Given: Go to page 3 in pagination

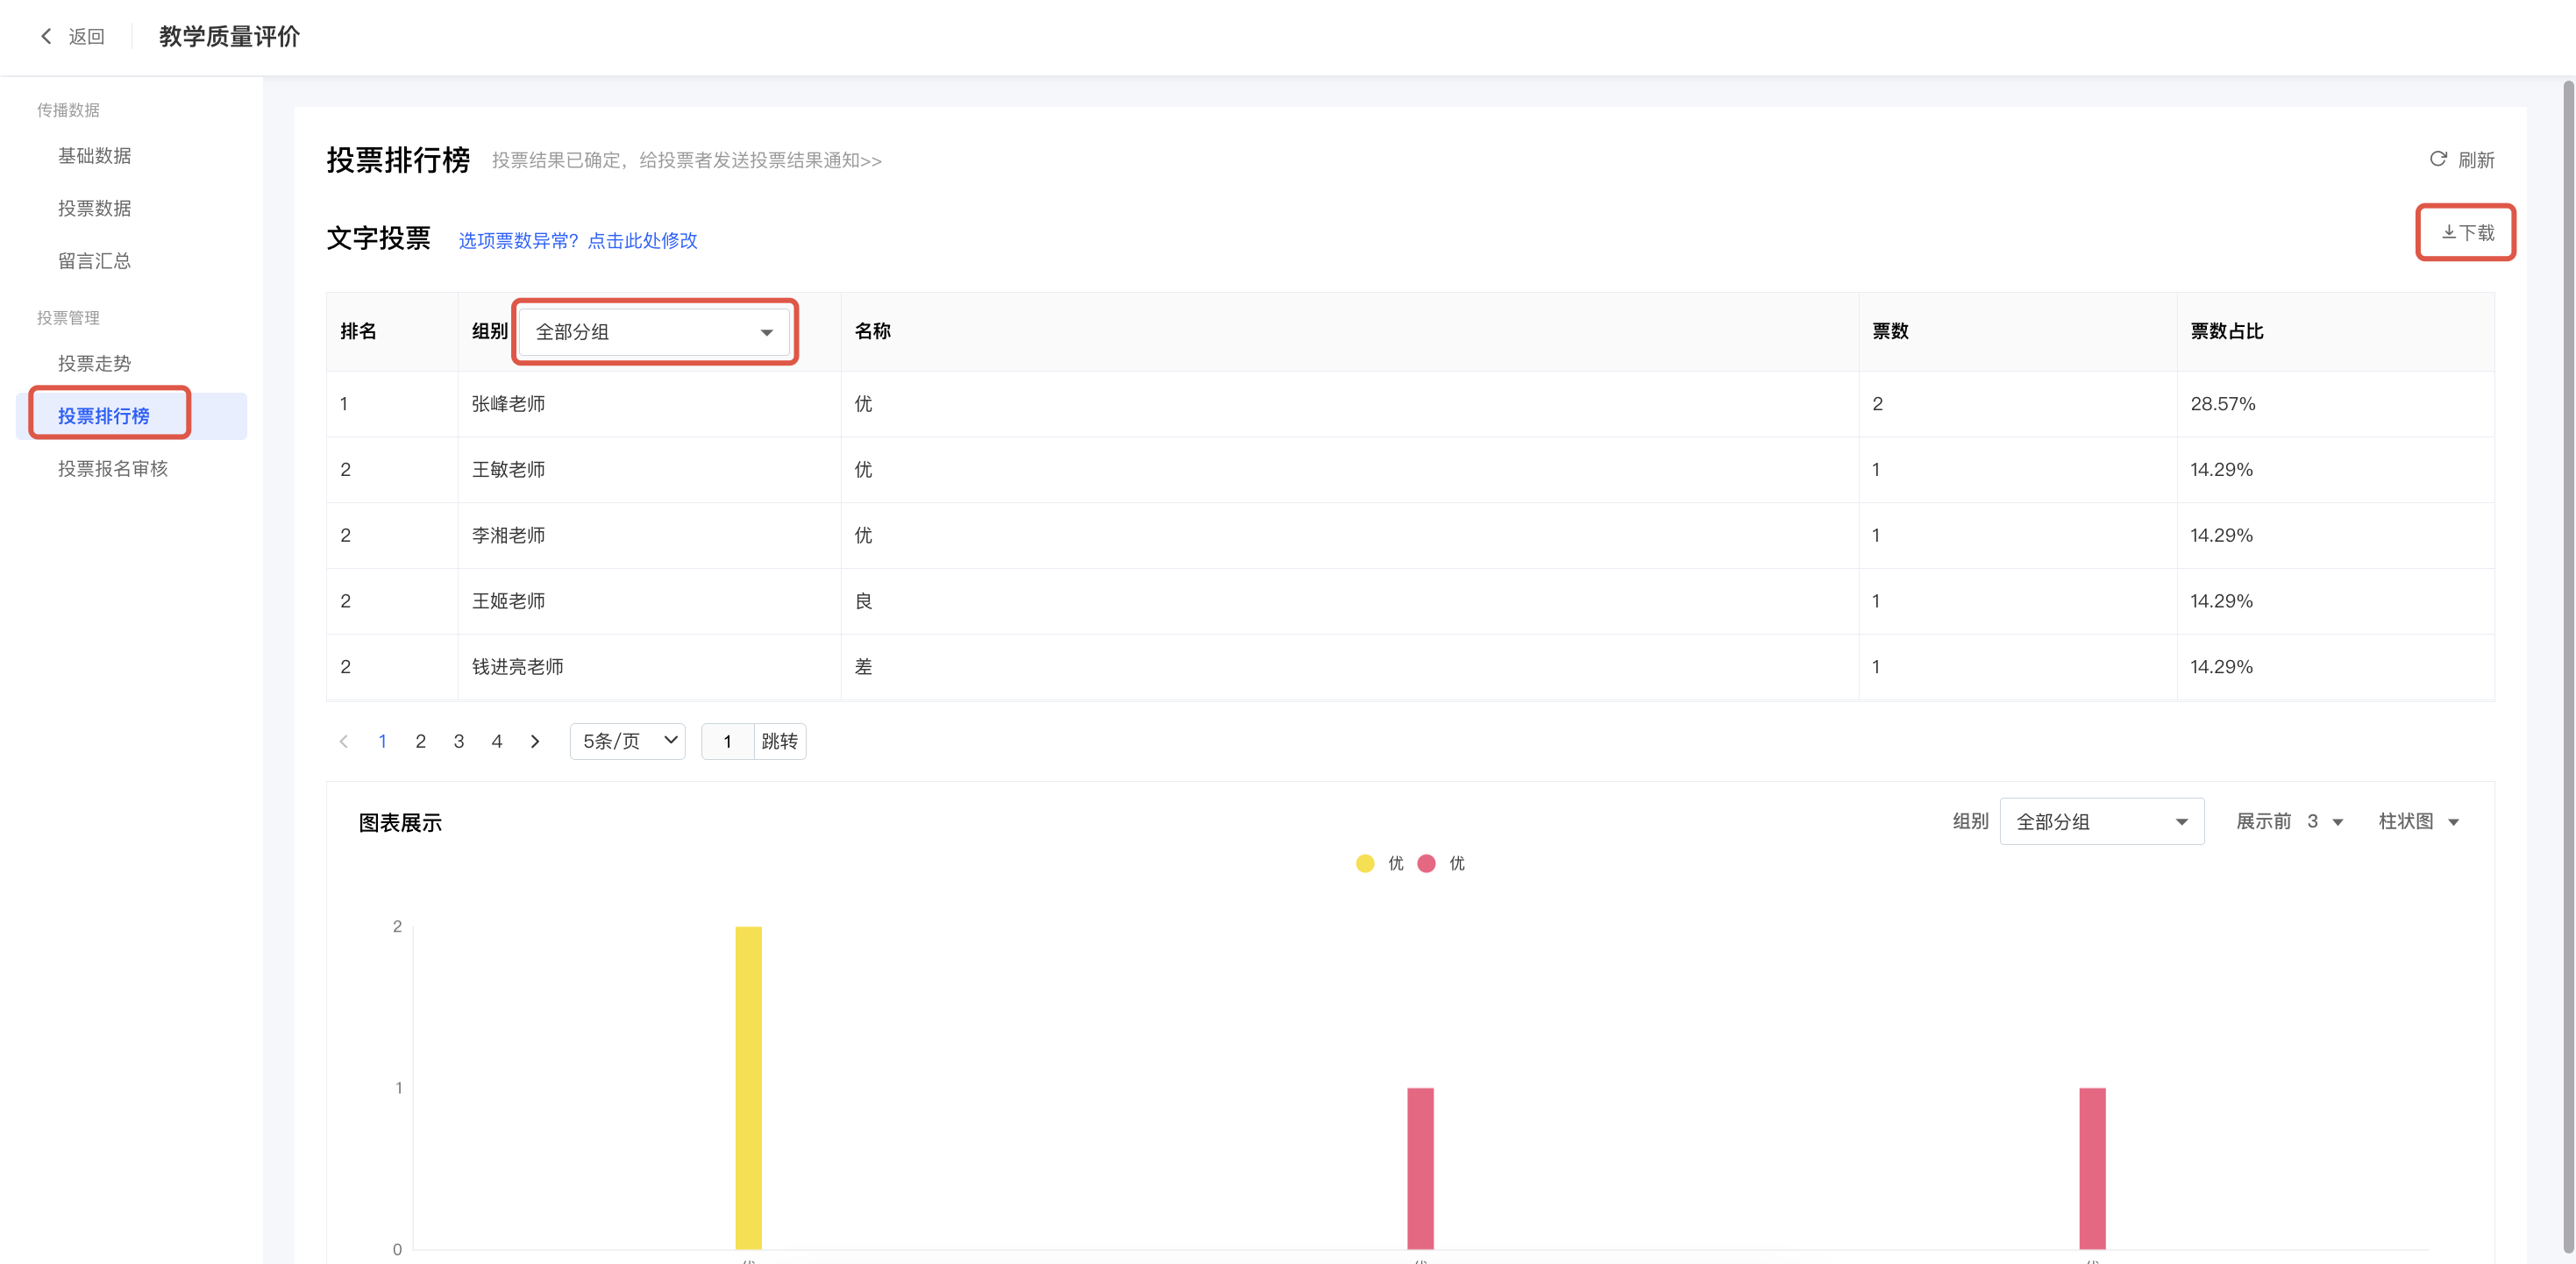Looking at the screenshot, I should [x=459, y=741].
